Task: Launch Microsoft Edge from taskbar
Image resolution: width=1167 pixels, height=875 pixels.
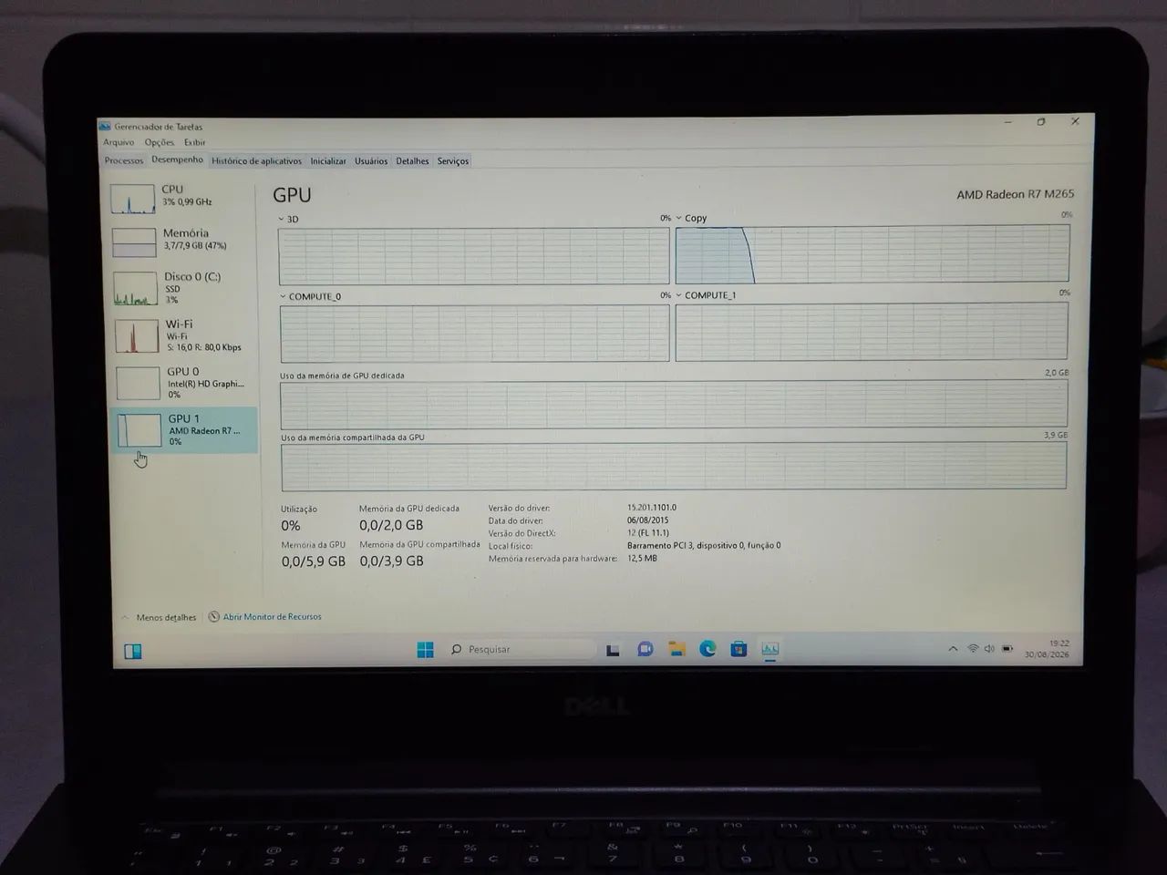Action: click(707, 649)
